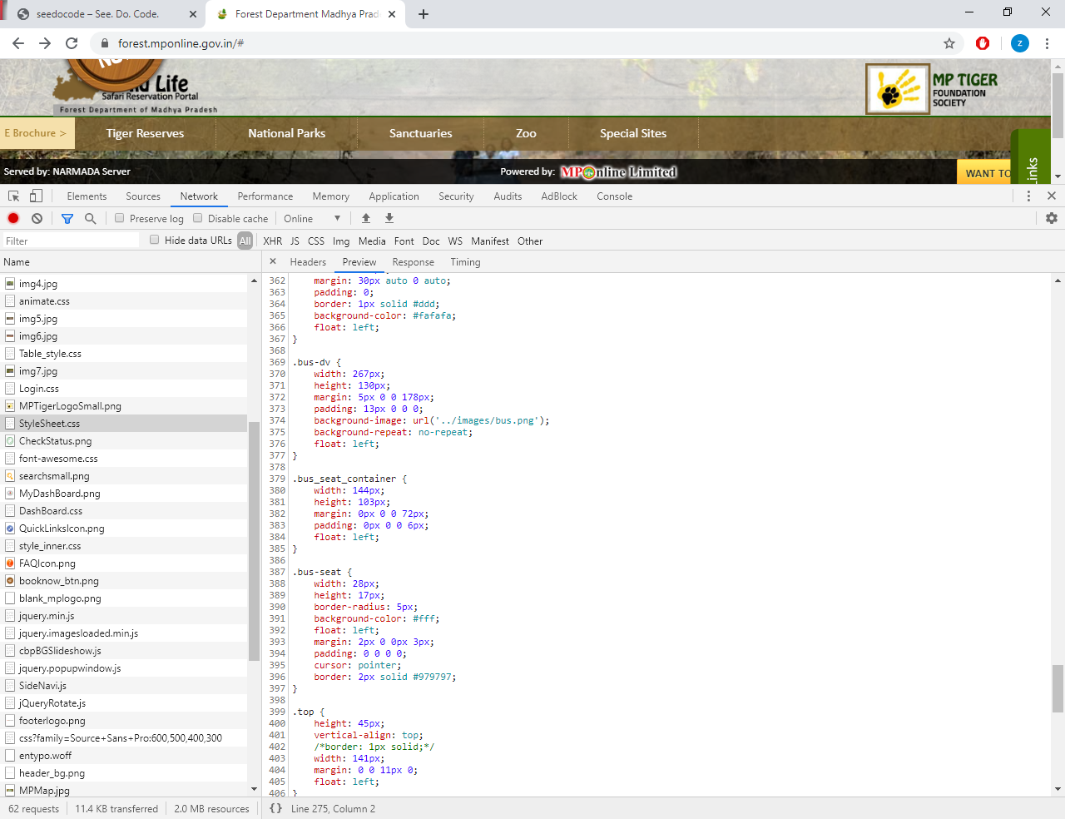Select the font-awesome.css request
The height and width of the screenshot is (819, 1065).
pos(124,459)
